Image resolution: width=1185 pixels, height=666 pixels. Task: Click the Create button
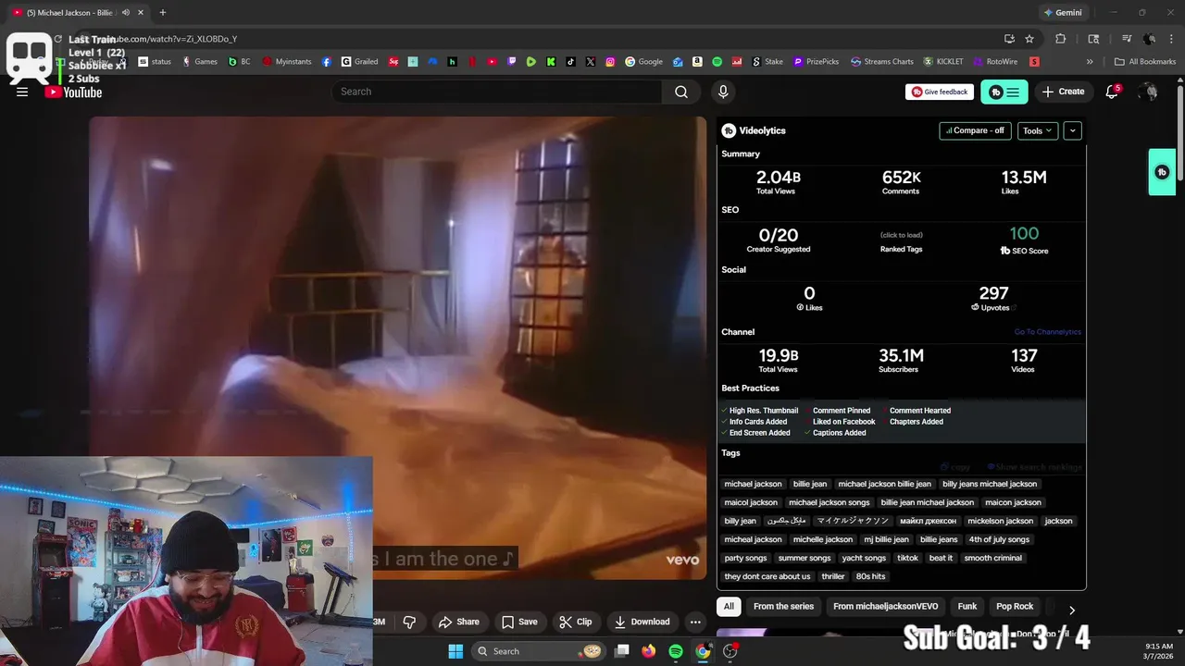coord(1063,92)
